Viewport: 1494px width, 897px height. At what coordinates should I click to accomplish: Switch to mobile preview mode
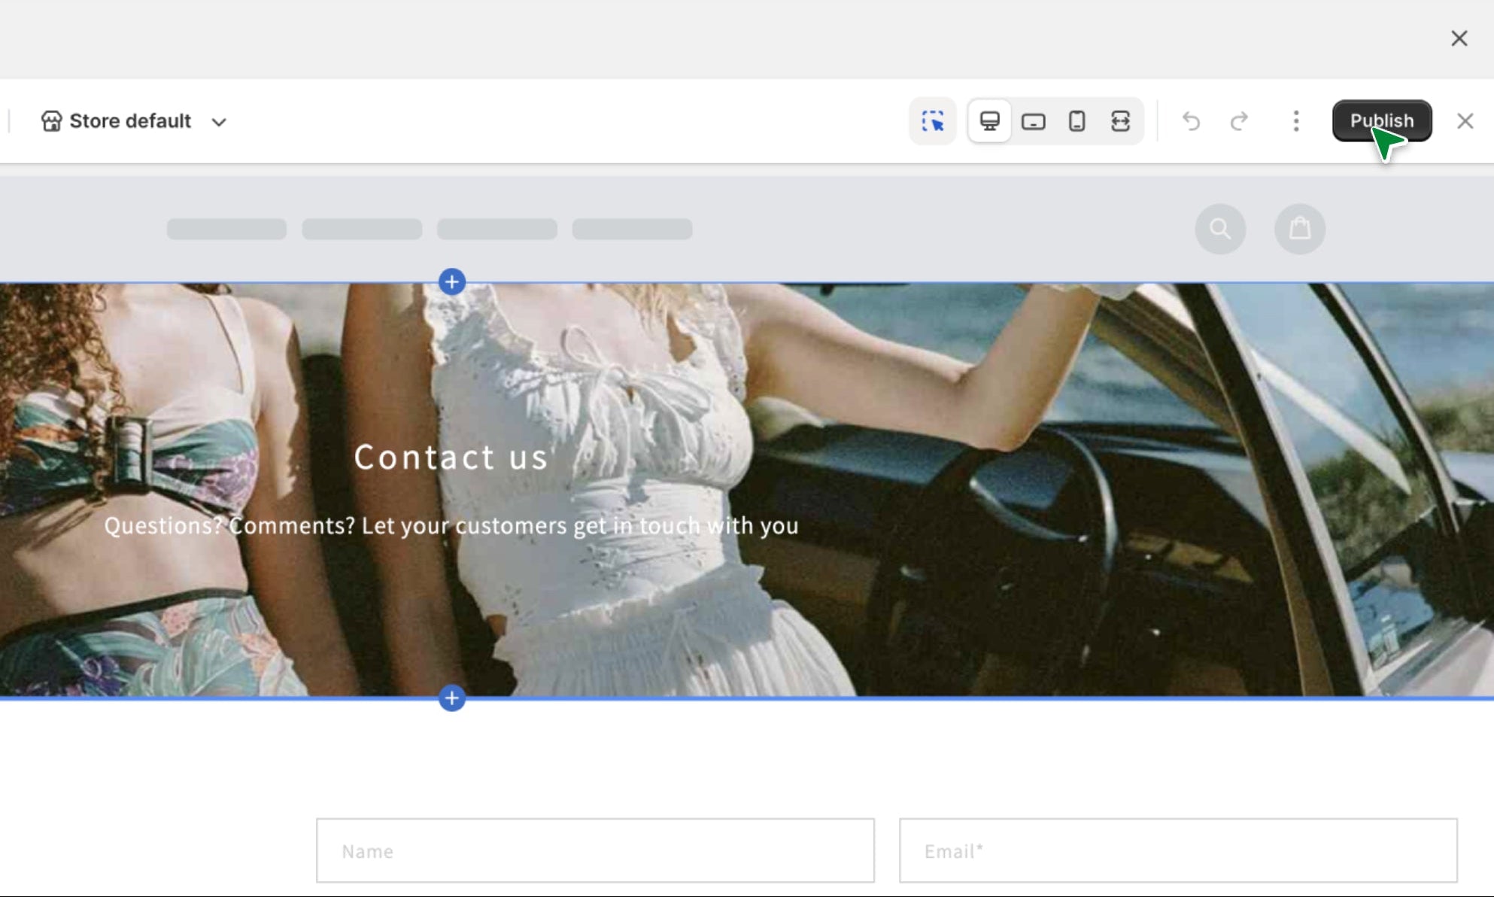tap(1076, 121)
